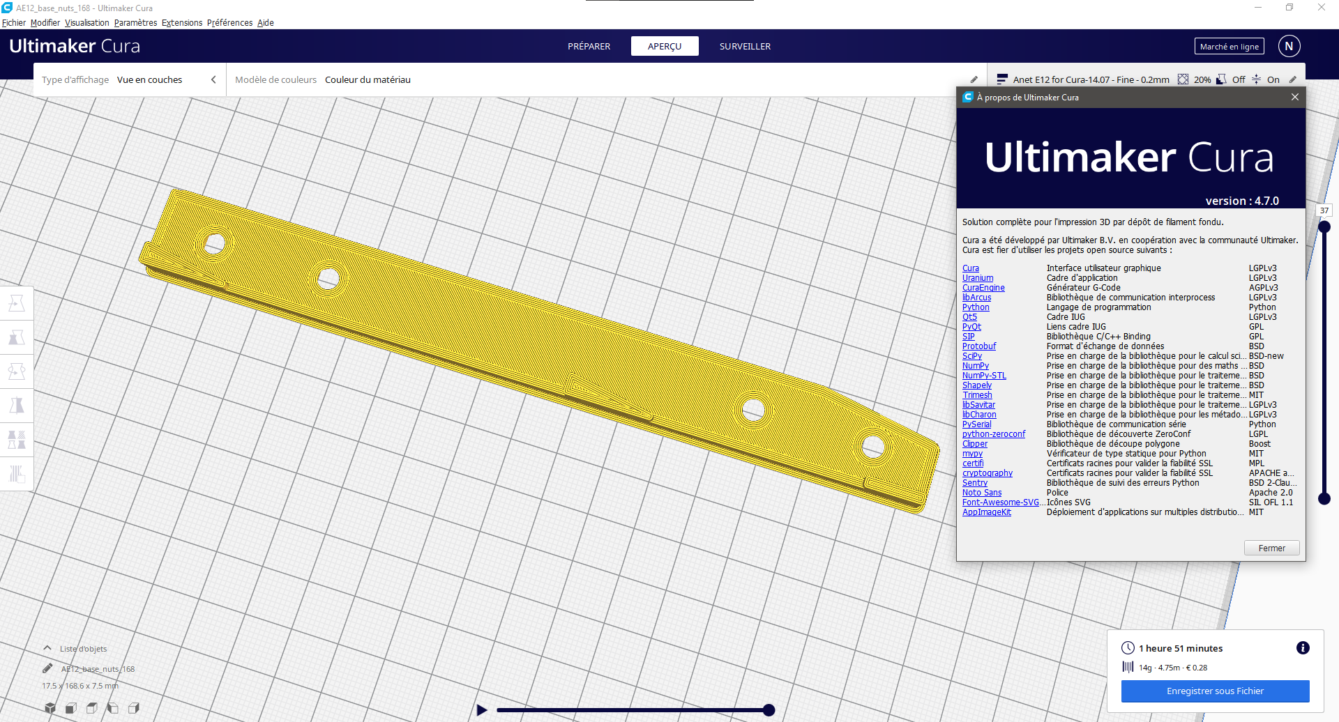The image size is (1339, 722).
Task: Open the Fichier menu
Action: click(x=14, y=23)
